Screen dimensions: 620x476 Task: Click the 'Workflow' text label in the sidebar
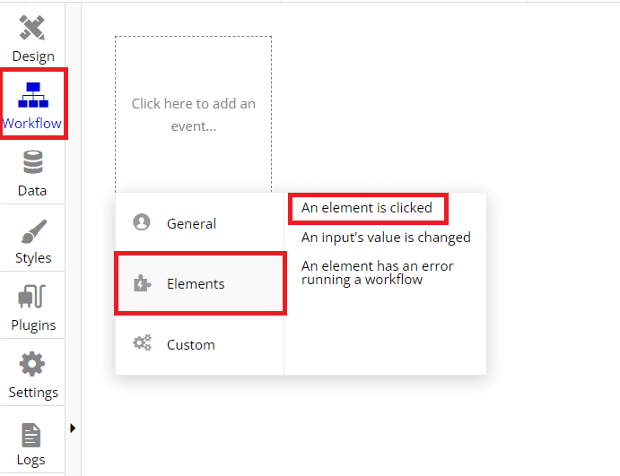point(32,124)
